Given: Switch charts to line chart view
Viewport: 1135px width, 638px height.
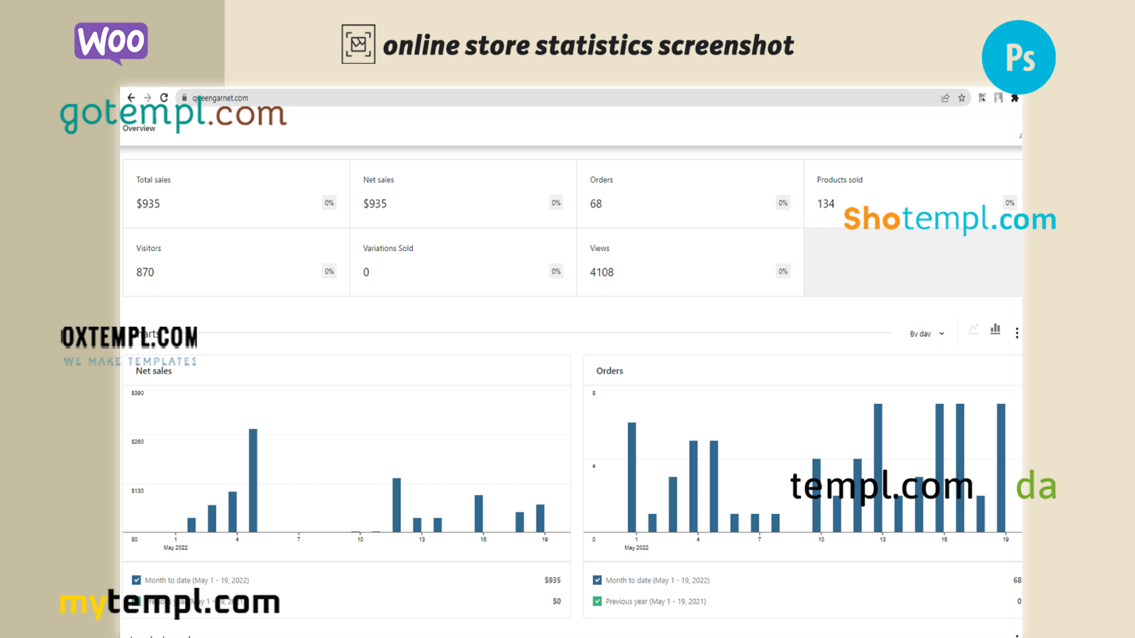Looking at the screenshot, I should (x=973, y=329).
